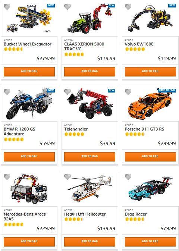Viewport: 179px width, 251px height.
Task: Add Drag Racer to bag
Action: click(150, 242)
